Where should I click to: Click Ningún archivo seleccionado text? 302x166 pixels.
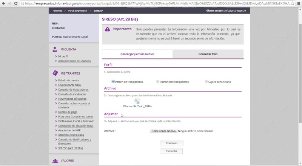(196, 131)
